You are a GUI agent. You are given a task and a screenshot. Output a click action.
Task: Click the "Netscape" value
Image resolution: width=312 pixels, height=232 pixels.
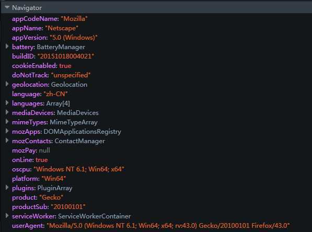click(62, 28)
